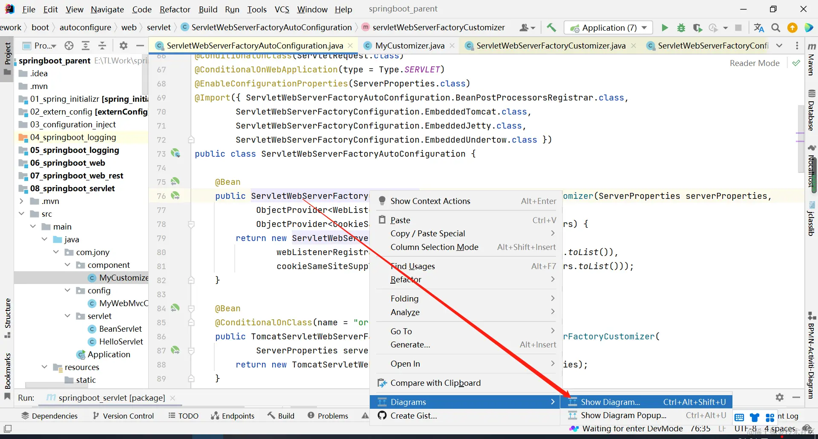This screenshot has width=818, height=439.
Task: Close the ServletWebServerFactoryCustomizer.java tab
Action: coord(634,46)
